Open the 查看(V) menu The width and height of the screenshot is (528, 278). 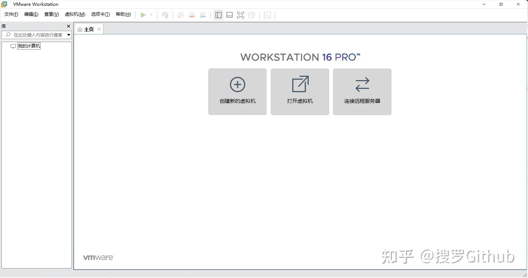click(51, 14)
